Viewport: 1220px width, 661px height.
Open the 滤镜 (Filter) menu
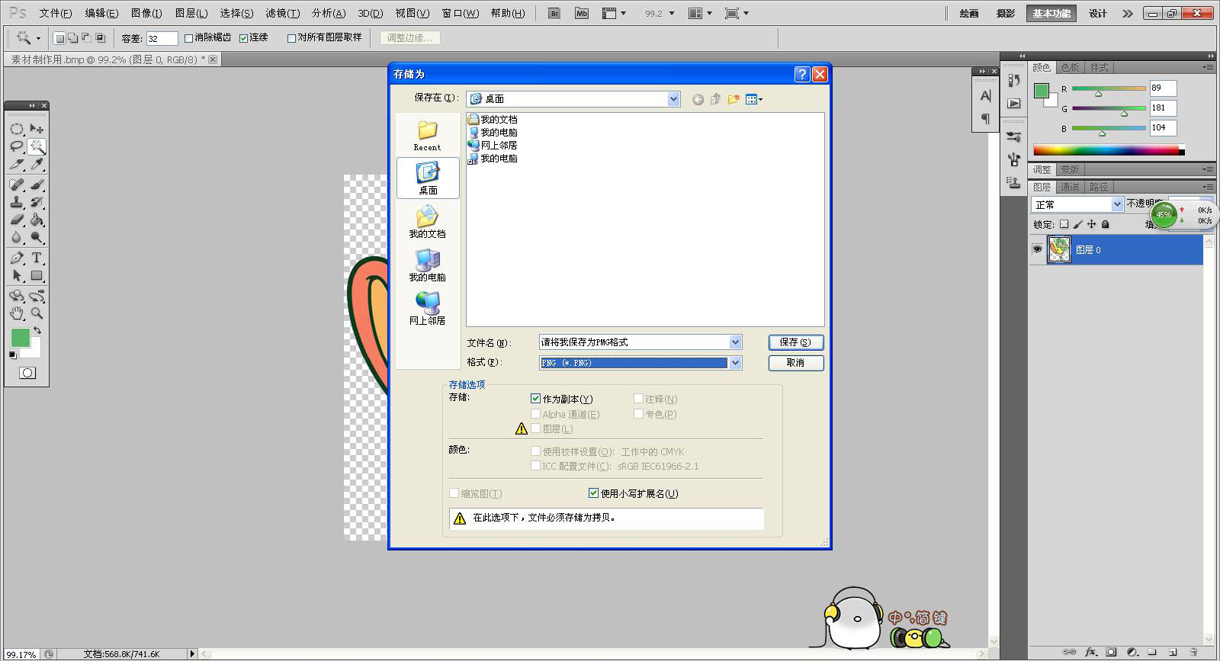tap(282, 13)
